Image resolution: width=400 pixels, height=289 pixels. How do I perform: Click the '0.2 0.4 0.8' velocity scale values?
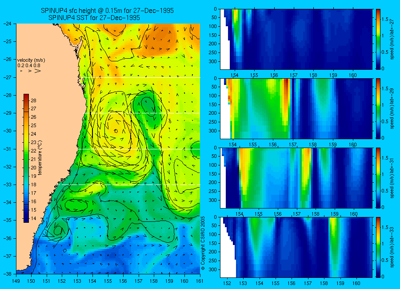[x=29, y=66]
